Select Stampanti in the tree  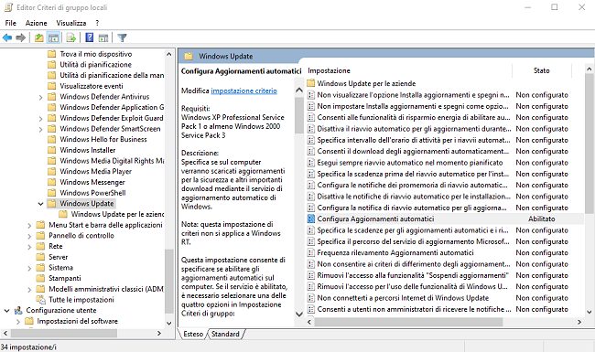[x=65, y=278]
